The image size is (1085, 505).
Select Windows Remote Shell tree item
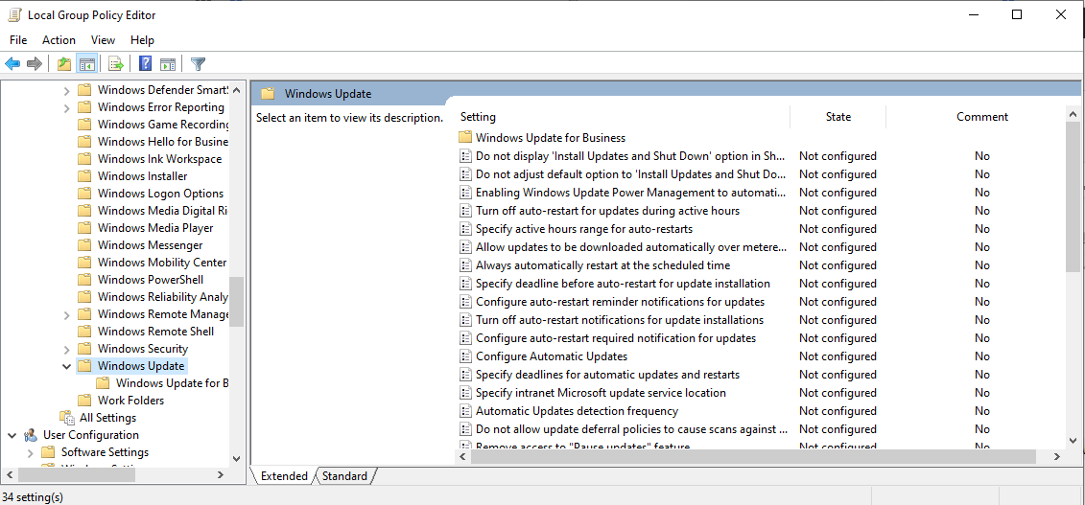point(155,331)
